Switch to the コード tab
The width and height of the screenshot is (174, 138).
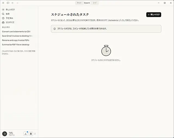95,3
